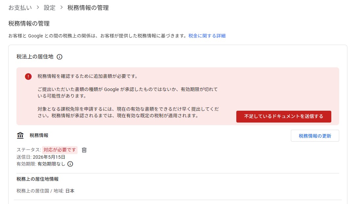This screenshot has height=204, width=352.
Task: Select the 税務情報の管理 breadcrumb item
Action: (88, 8)
